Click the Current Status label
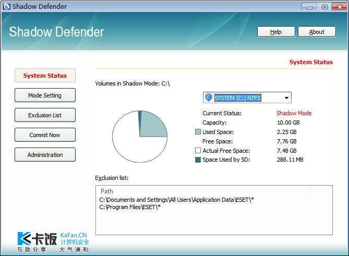Image resolution: width=349 pixels, height=256 pixels. pos(222,113)
